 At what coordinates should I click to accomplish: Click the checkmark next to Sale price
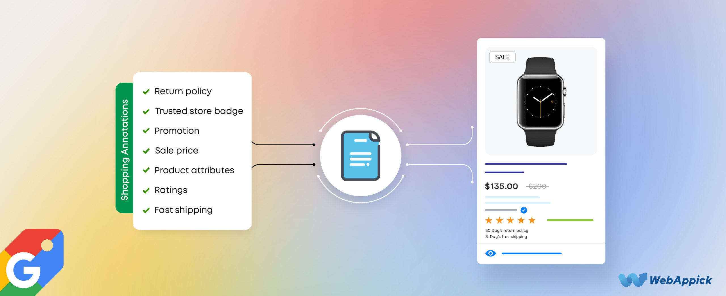tap(146, 151)
